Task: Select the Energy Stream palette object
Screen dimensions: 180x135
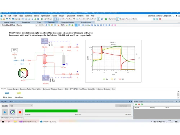Action: [x=19, y=94]
